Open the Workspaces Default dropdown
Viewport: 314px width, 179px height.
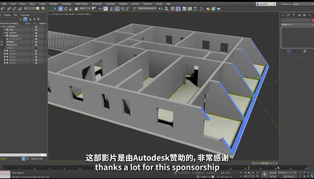point(303,4)
